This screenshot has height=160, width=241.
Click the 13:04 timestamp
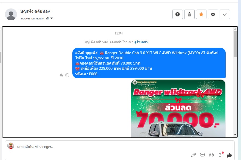click(x=119, y=33)
